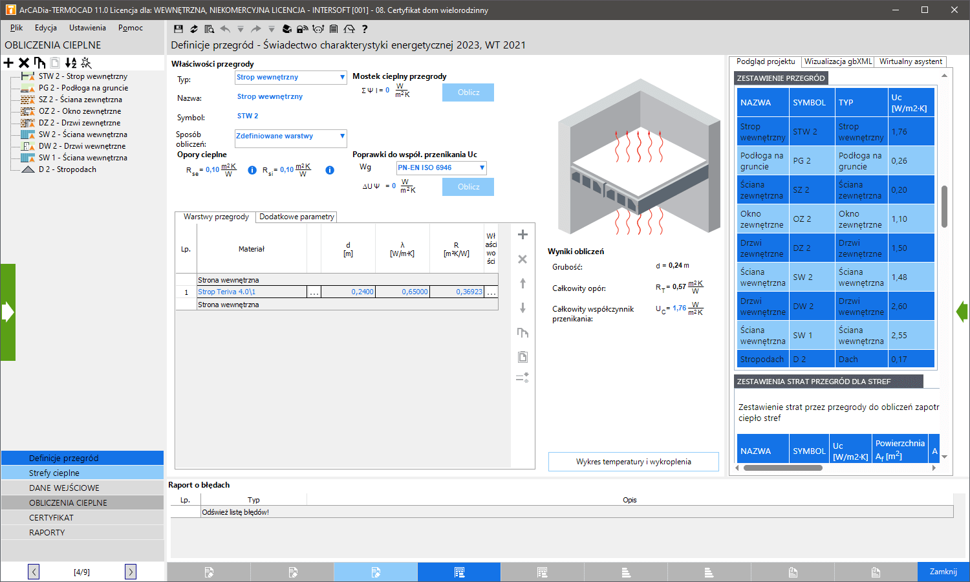Collapse the right panel with the green arrow

(x=962, y=312)
